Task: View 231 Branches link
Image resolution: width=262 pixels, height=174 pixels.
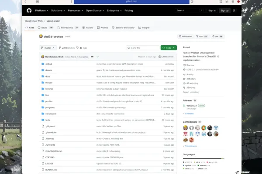Action: coord(66,48)
